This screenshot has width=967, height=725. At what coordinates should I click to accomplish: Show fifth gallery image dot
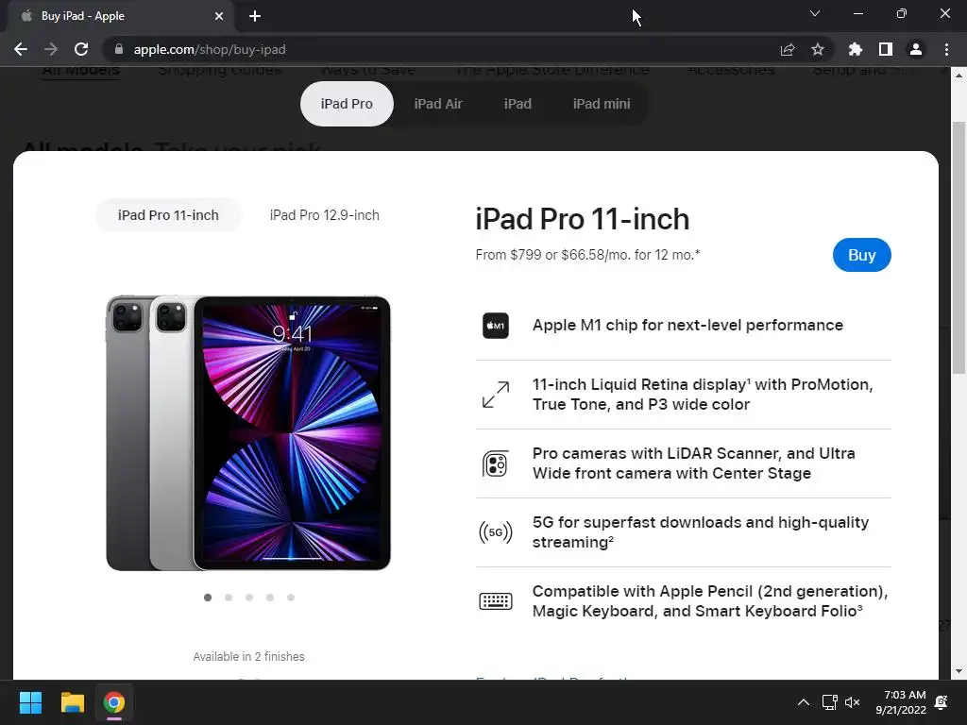[x=291, y=598]
